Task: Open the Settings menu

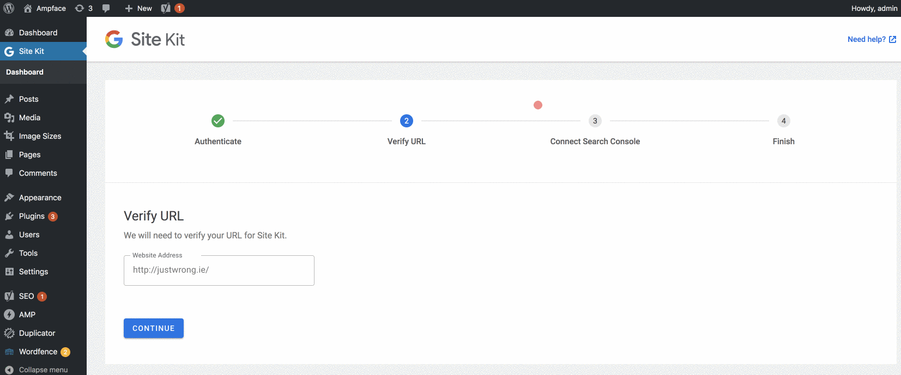Action: (43, 272)
